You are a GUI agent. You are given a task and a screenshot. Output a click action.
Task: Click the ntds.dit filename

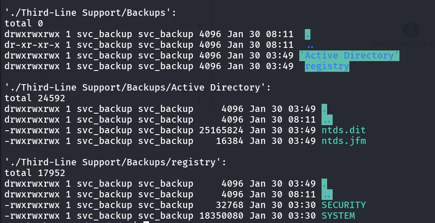click(344, 130)
